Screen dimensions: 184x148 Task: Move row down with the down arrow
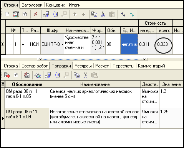(83, 14)
